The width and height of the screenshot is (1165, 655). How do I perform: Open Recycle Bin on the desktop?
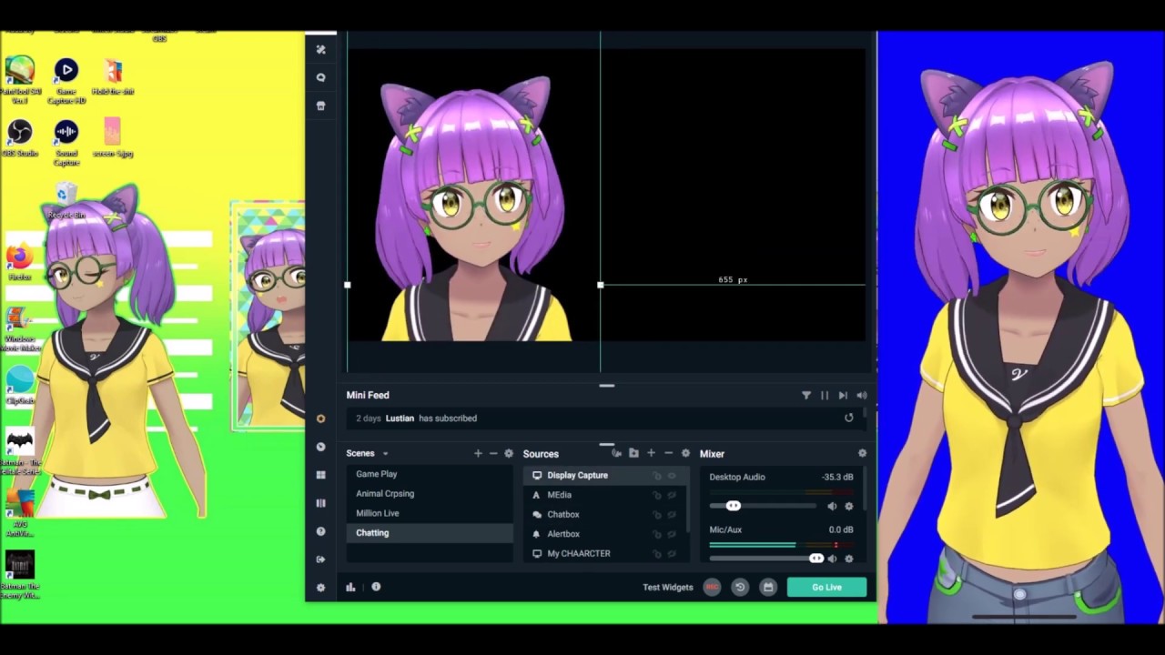click(66, 201)
